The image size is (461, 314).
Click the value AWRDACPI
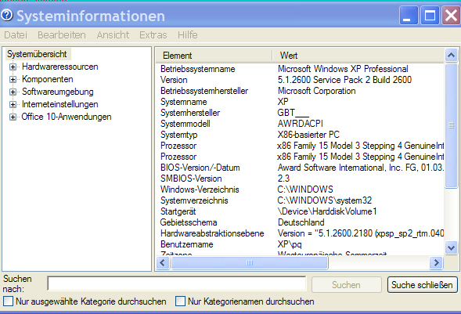(301, 124)
